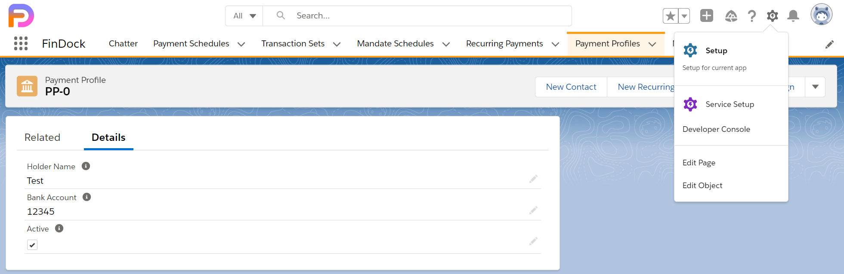Edit the page with the pencil icon
844x274 pixels.
830,44
